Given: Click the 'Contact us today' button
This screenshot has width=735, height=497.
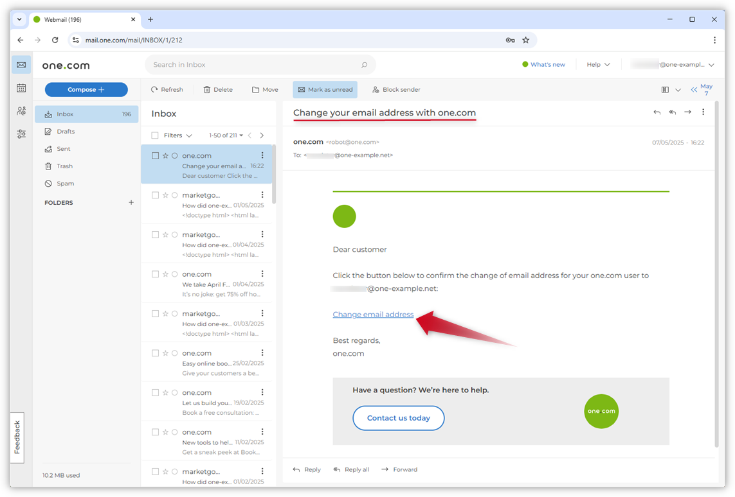Looking at the screenshot, I should [x=399, y=418].
